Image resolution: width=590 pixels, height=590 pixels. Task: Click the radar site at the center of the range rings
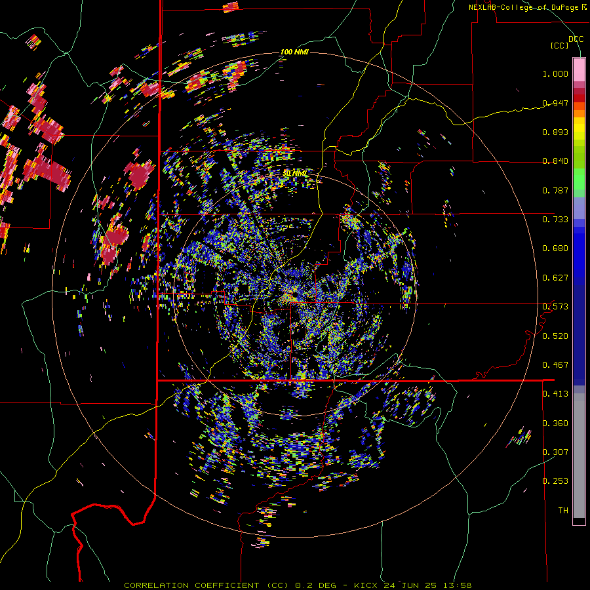(294, 294)
